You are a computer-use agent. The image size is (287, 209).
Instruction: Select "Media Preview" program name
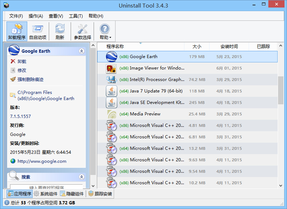click(145, 114)
